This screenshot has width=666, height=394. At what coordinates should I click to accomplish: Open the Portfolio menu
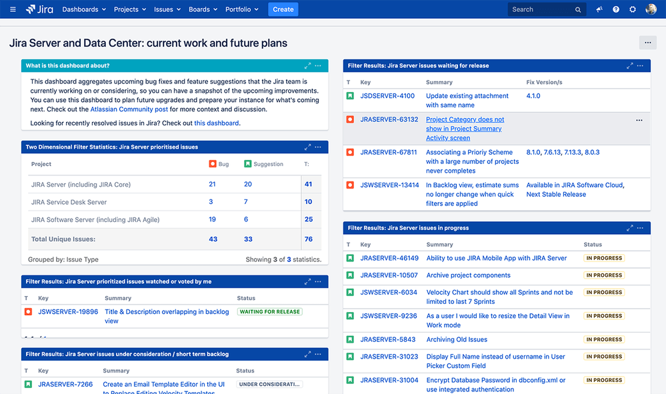[x=242, y=9]
